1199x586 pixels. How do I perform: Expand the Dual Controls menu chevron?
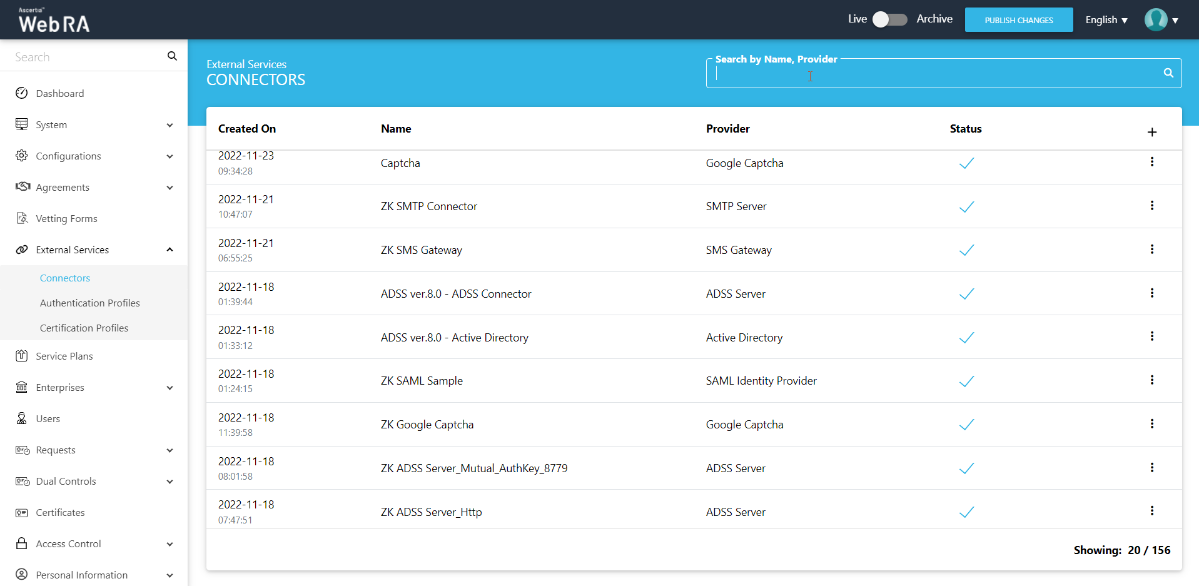click(169, 482)
